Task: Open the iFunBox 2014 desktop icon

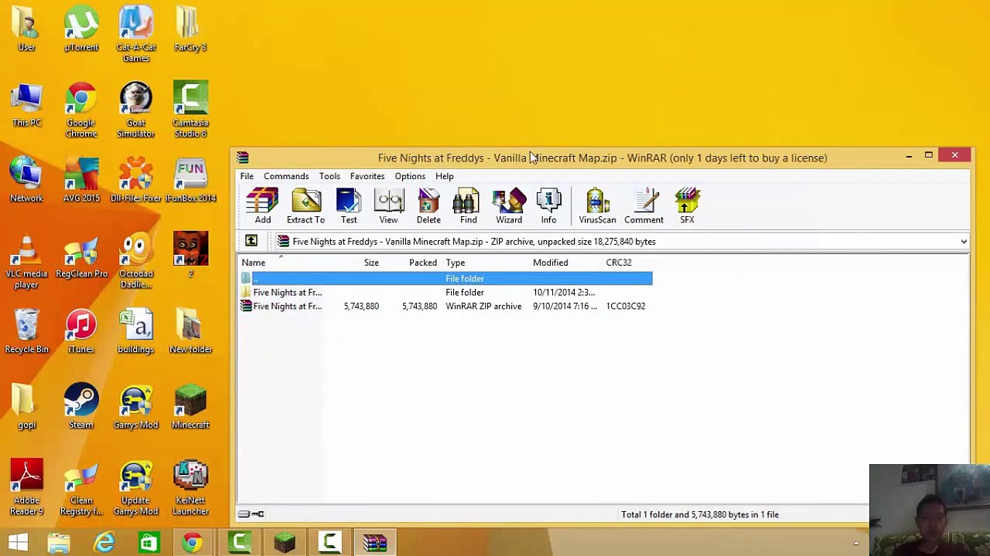Action: [x=190, y=180]
